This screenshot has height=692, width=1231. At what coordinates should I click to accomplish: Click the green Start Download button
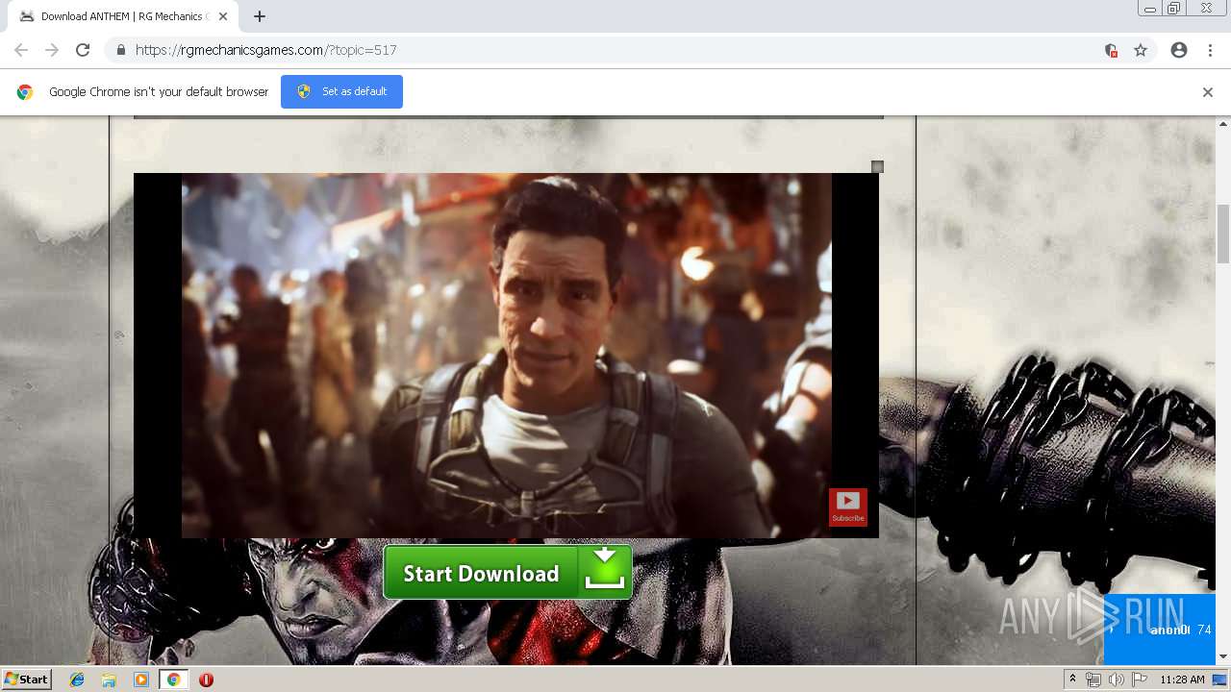click(508, 573)
